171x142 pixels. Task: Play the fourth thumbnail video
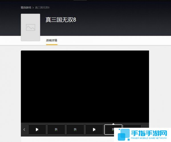pos(94,129)
